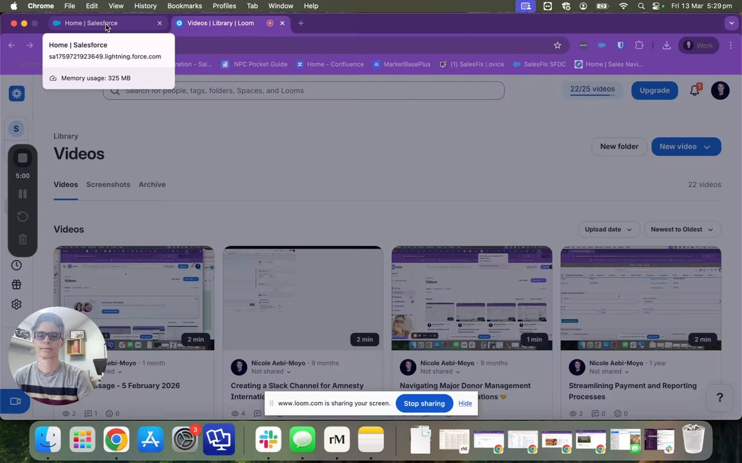Open the History menu in menu bar
742x463 pixels.
146,6
